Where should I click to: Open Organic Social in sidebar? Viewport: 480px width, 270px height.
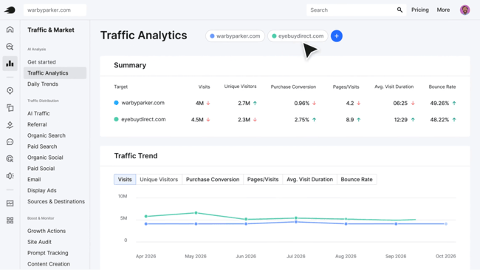pos(45,158)
